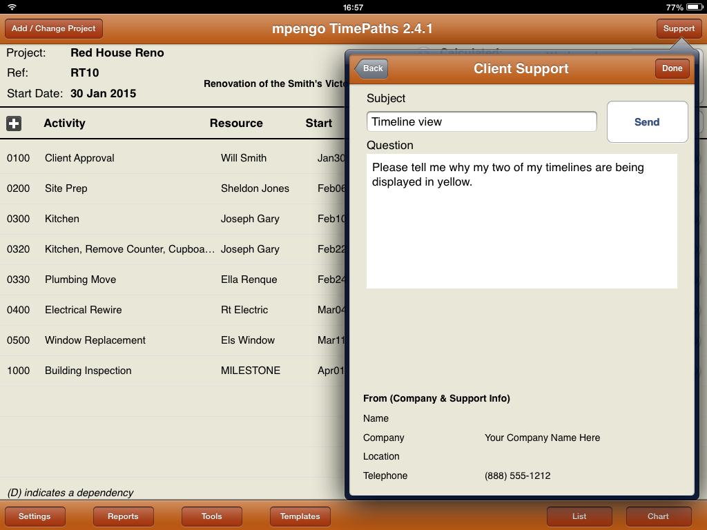Select the Electrical Rewire activity
The width and height of the screenshot is (707, 530).
[83, 310]
